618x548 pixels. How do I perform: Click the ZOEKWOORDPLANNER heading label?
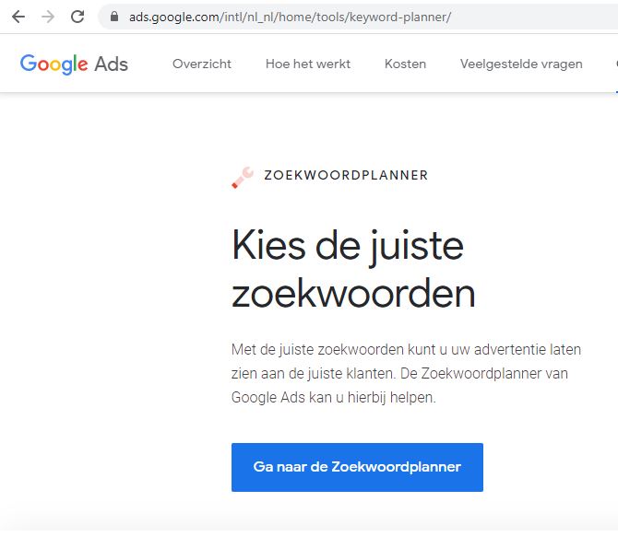tap(346, 175)
